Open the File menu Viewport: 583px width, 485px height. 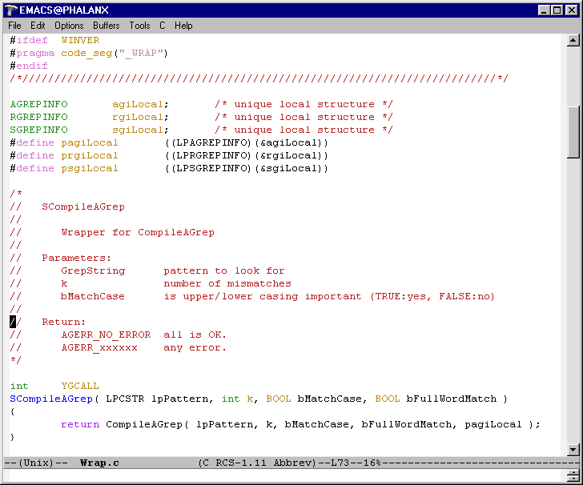(14, 26)
